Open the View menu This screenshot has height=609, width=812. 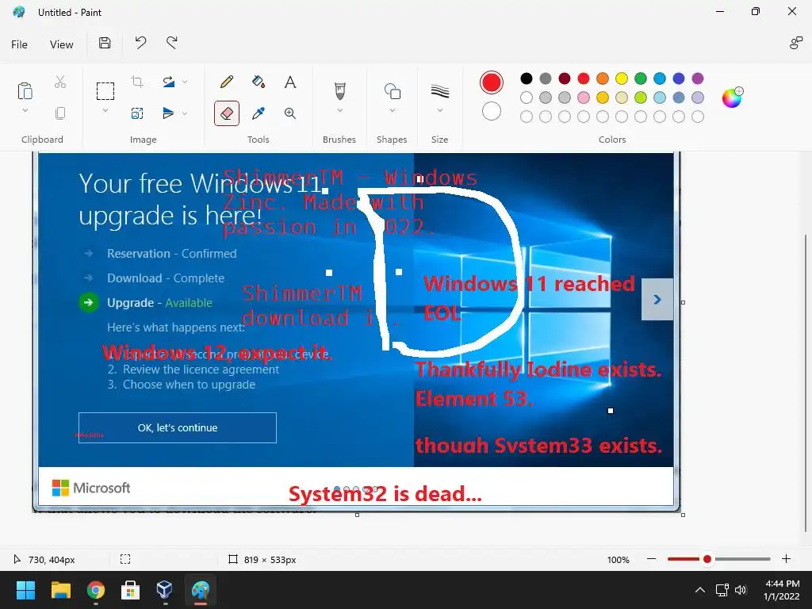[x=62, y=44]
